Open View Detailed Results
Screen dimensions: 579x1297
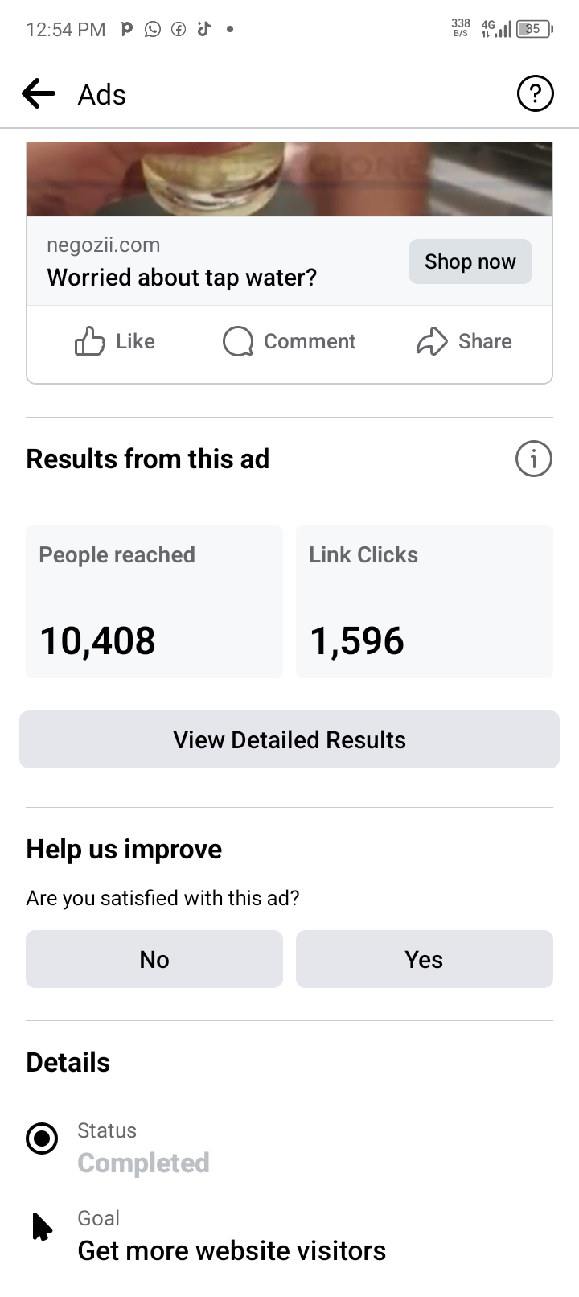[x=289, y=739]
